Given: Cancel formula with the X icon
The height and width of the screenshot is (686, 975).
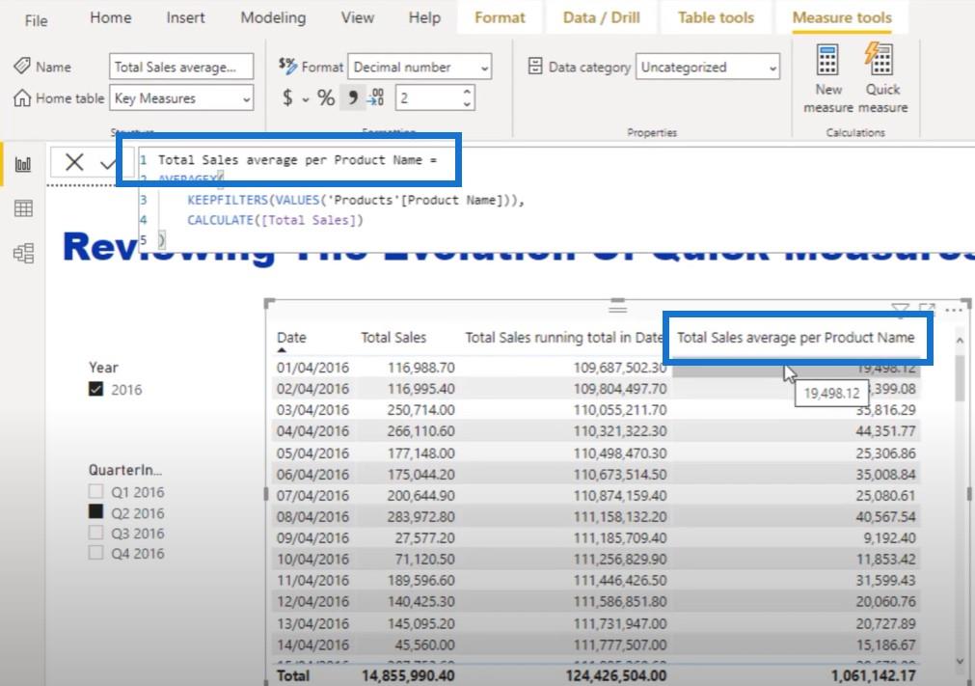Looking at the screenshot, I should coord(74,162).
